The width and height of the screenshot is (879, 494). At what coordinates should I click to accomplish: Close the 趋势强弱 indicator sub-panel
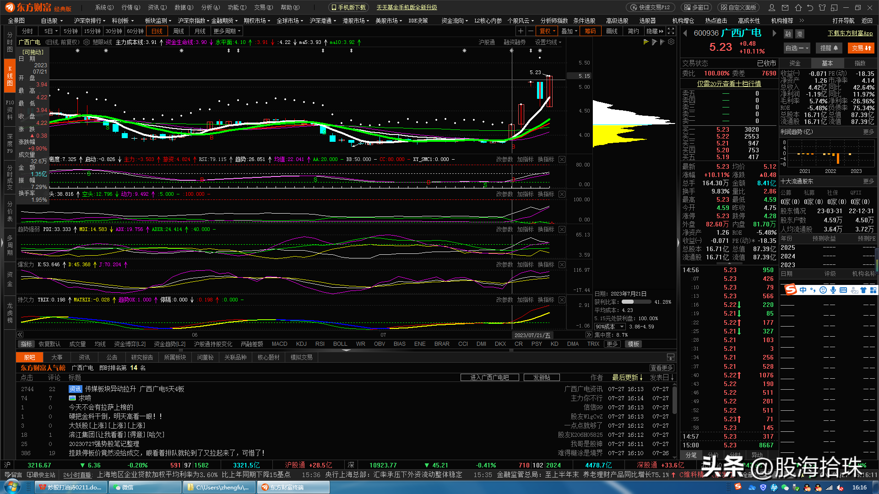pos(562,230)
